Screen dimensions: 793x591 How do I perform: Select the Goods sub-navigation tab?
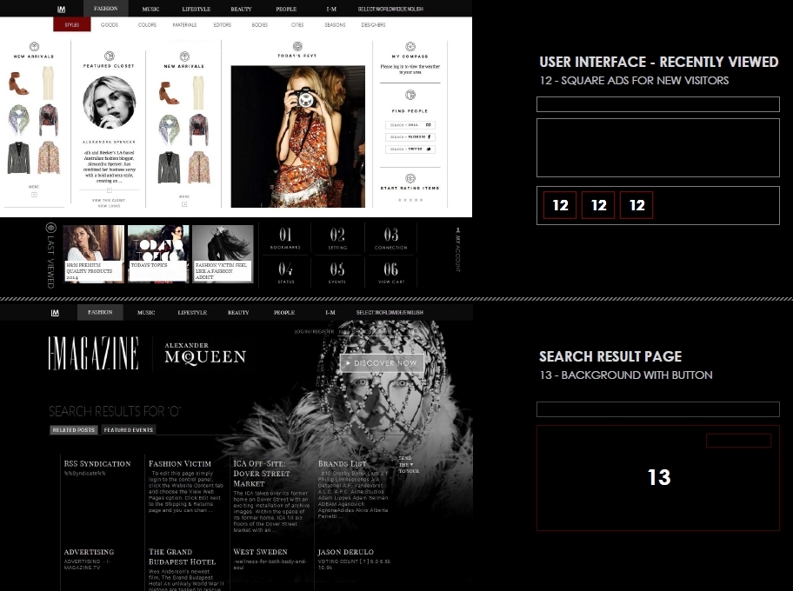point(110,25)
